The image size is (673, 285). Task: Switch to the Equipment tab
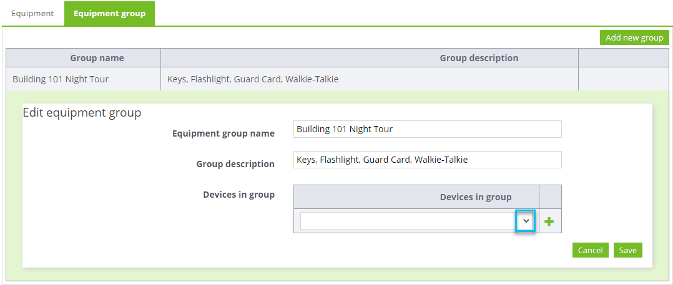click(x=32, y=13)
